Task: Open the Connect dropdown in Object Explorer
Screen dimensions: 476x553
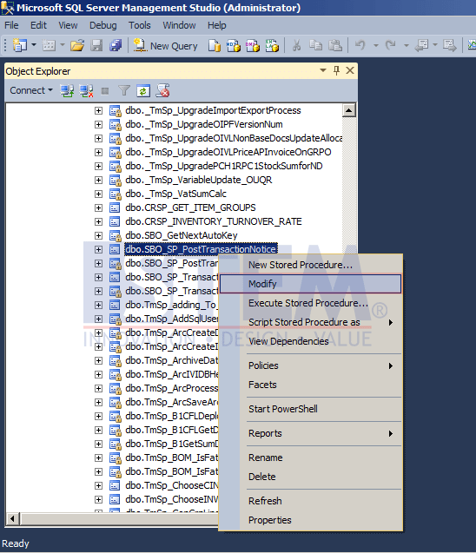Action: (x=31, y=90)
